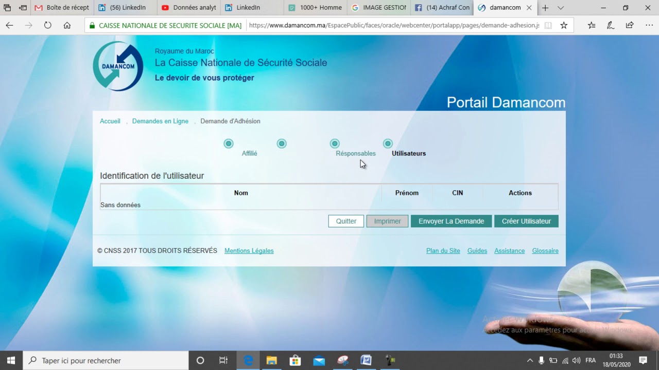Open the favorites list icon
The height and width of the screenshot is (370, 659).
[592, 25]
